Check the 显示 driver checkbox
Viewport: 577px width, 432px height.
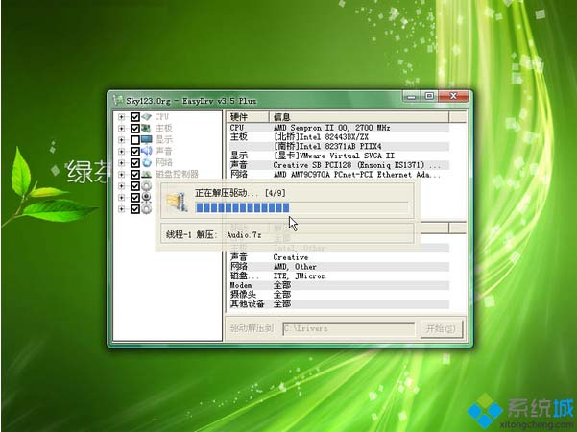(135, 140)
